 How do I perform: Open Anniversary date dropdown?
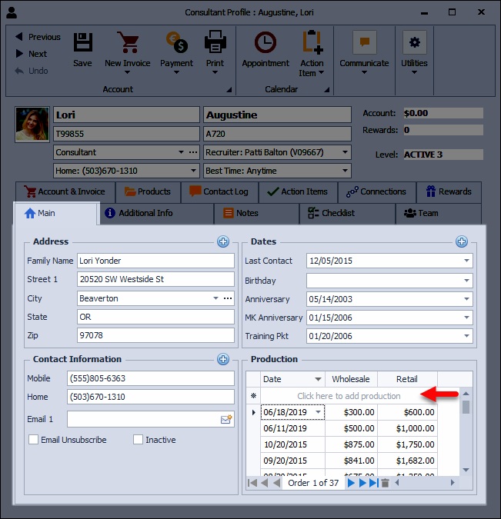(466, 299)
